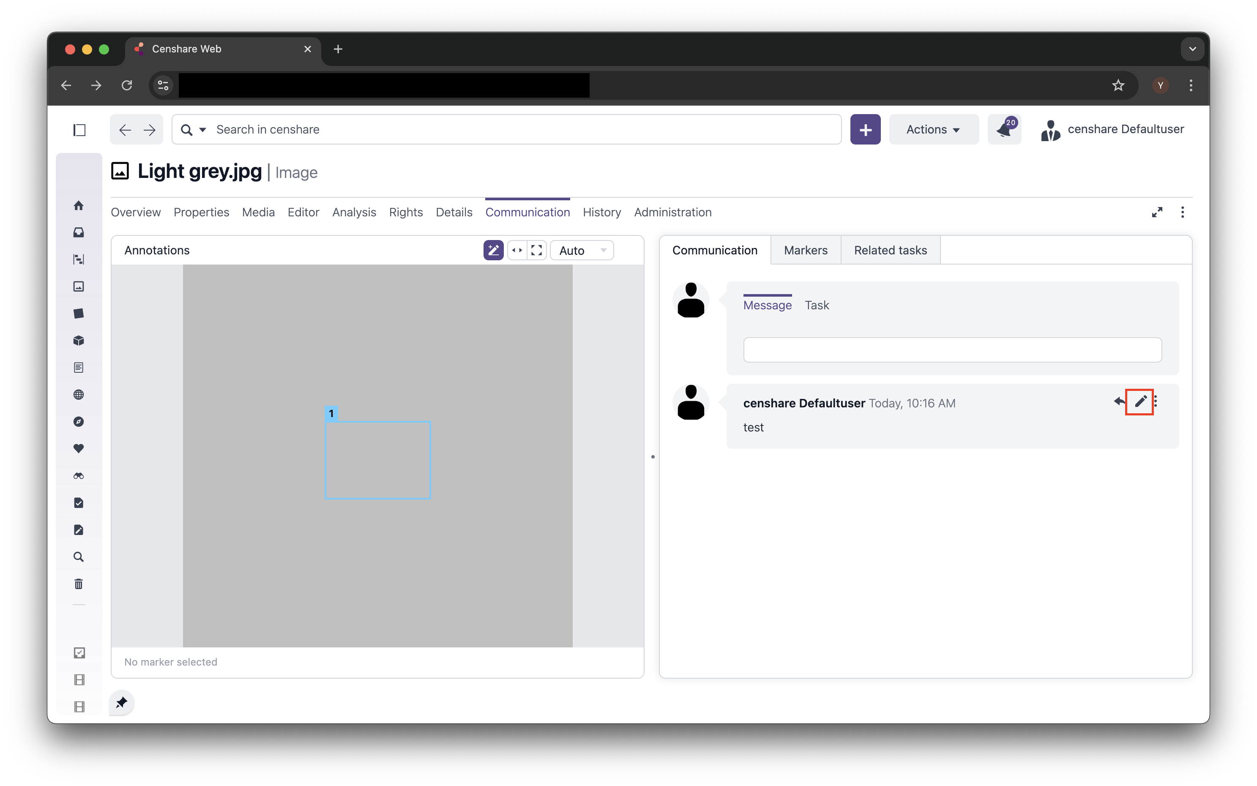Open the Markers tab in the right panel
Image resolution: width=1257 pixels, height=786 pixels.
click(805, 250)
